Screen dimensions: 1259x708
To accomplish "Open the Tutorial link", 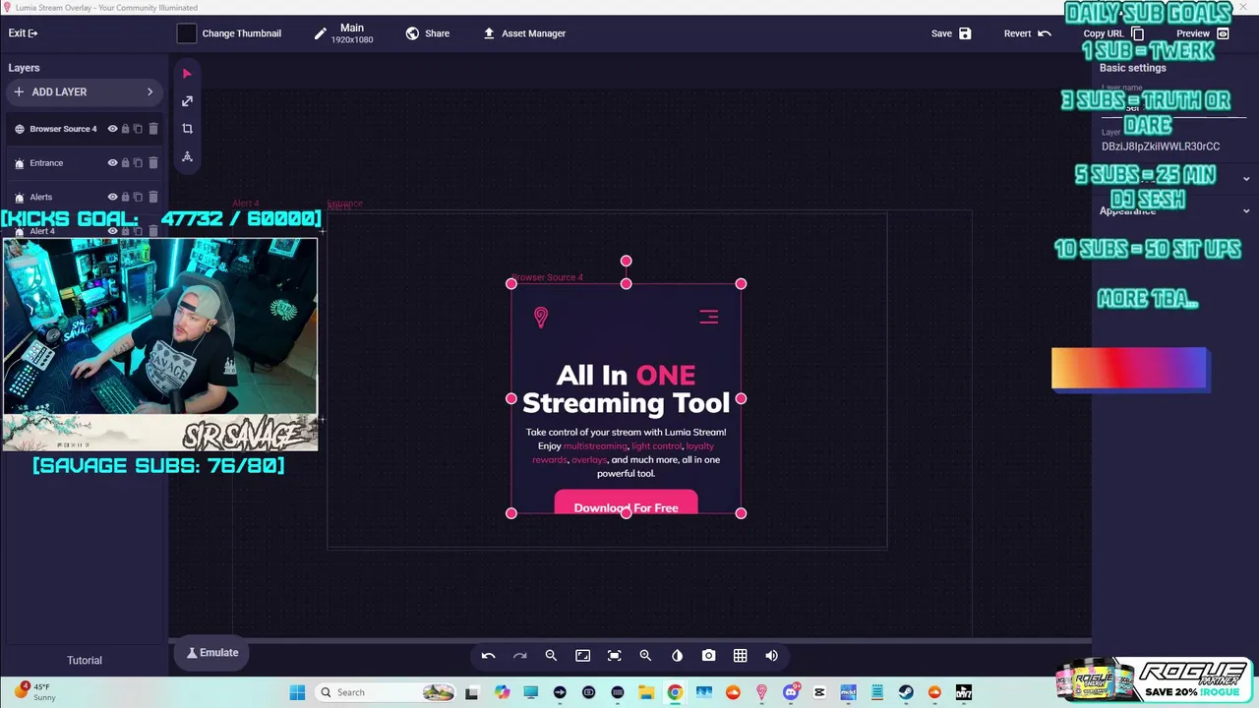I will click(85, 661).
